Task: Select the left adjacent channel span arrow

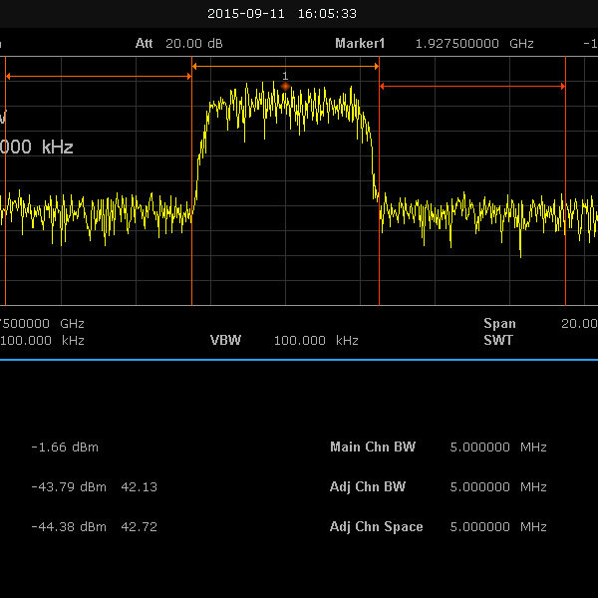Action: 99,76
